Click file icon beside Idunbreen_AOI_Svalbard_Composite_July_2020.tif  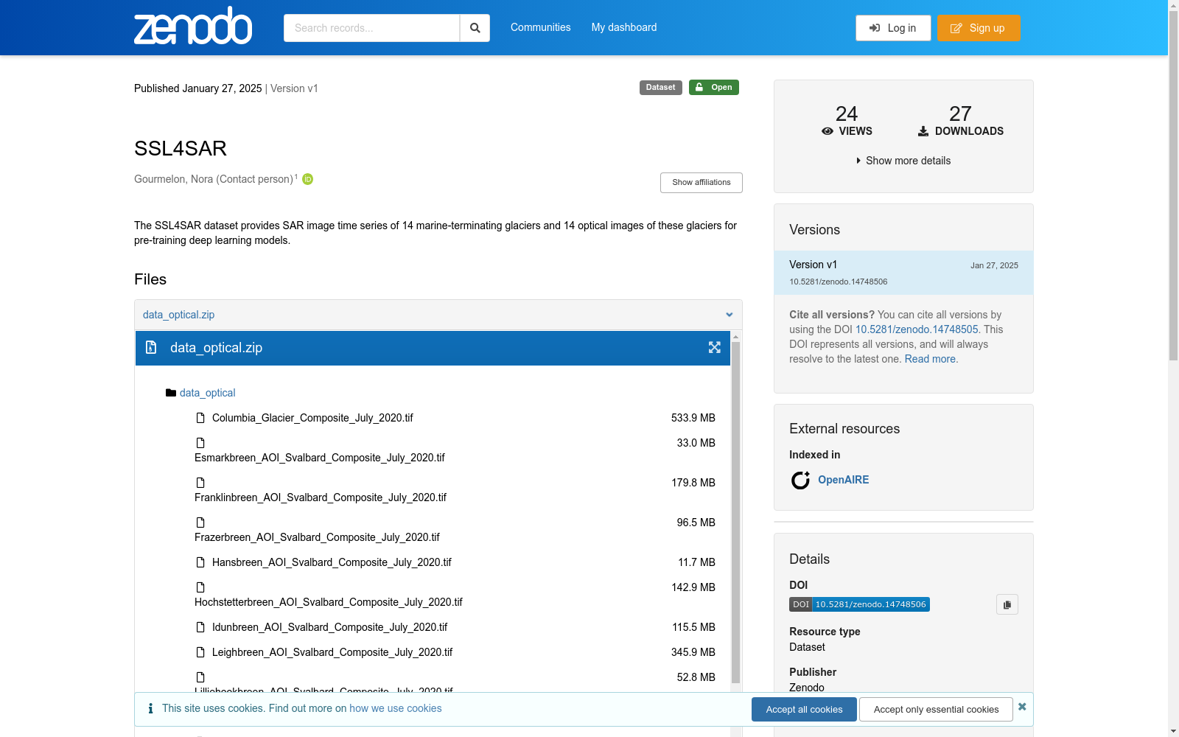200,627
